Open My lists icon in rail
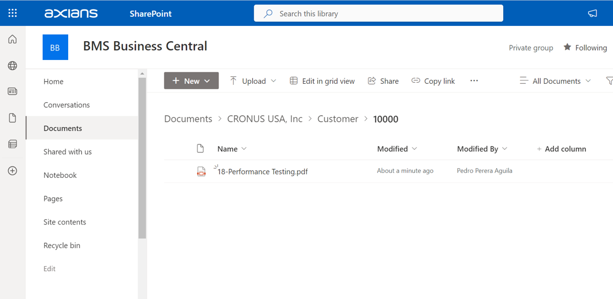Screen dimensions: 613x299 coord(12,144)
